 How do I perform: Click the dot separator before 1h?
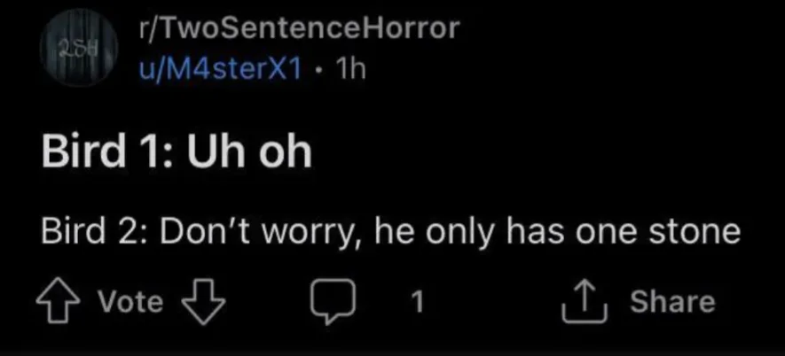[x=318, y=71]
